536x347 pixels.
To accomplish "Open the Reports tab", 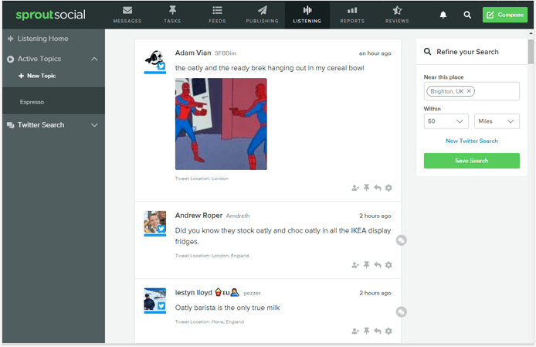I will (352, 15).
